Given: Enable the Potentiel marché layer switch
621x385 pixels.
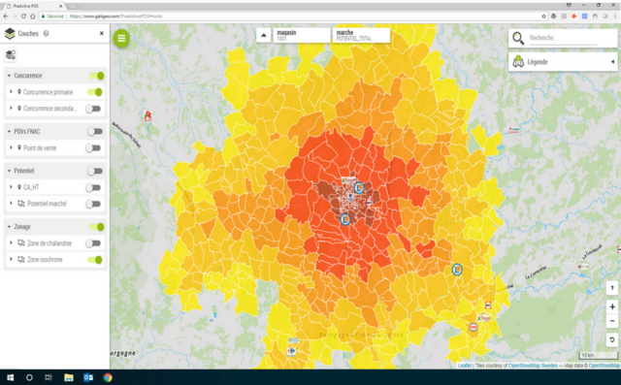Looking at the screenshot, I should coord(93,204).
